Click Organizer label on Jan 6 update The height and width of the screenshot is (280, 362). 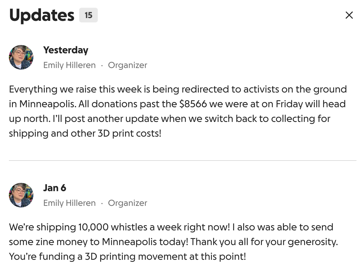click(x=127, y=203)
